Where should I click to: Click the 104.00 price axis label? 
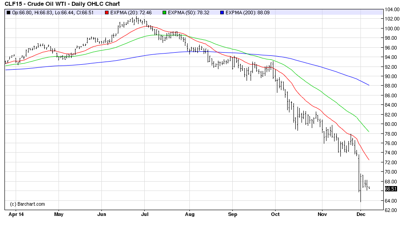(x=392, y=9)
